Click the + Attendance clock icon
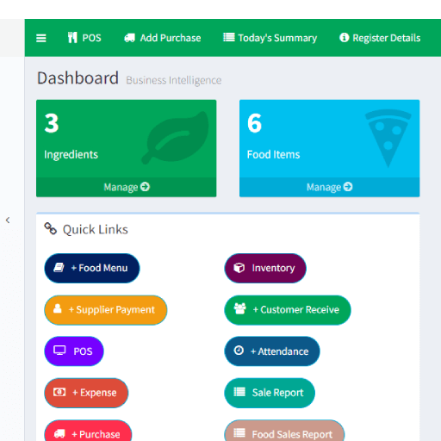This screenshot has width=441, height=441. 239,351
